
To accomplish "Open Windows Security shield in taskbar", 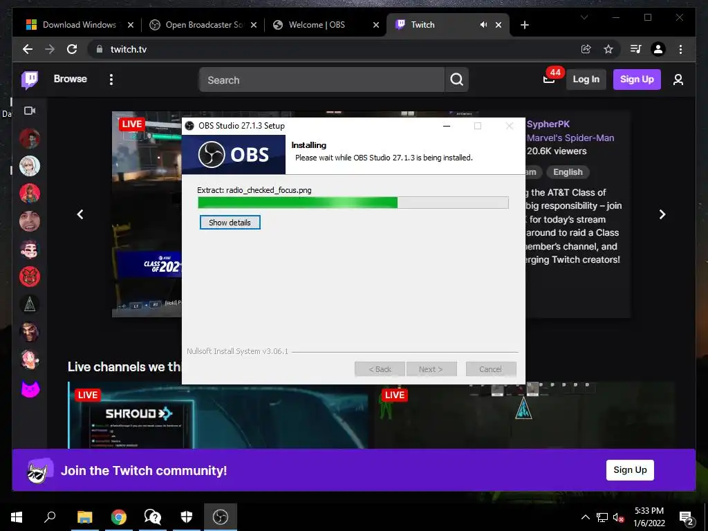I will [x=187, y=517].
